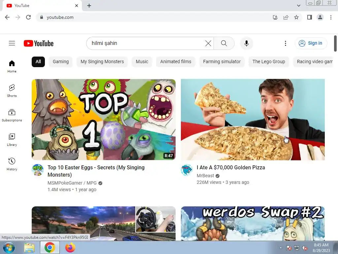Click '226M views' text under MrBeast video
The width and height of the screenshot is (338, 254).
coord(209,182)
